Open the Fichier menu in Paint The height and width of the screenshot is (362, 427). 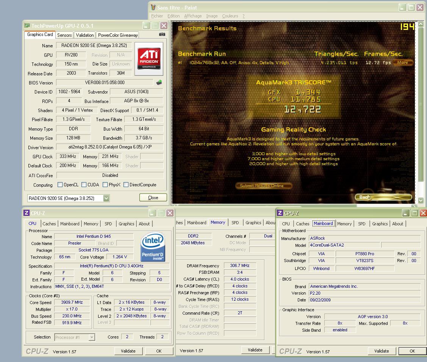(157, 16)
